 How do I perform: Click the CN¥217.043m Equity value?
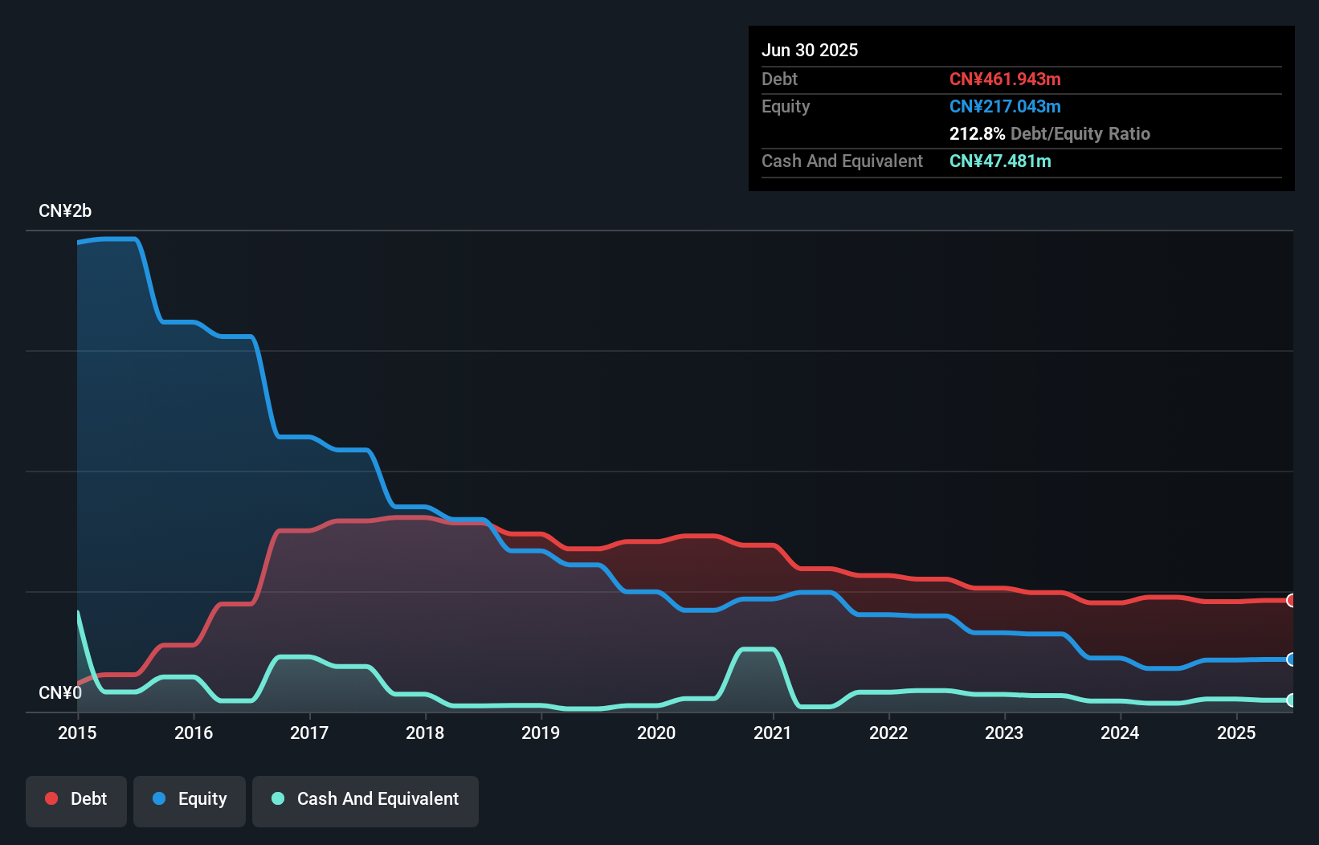1005,106
